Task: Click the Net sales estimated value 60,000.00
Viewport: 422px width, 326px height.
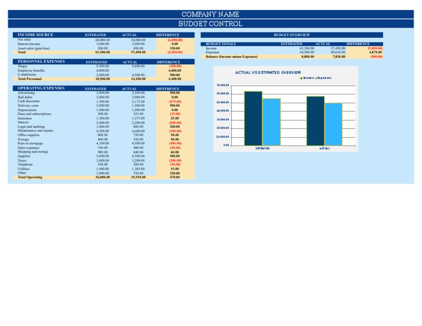Action: point(103,40)
